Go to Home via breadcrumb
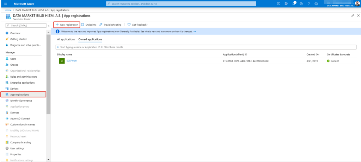The width and height of the screenshot is (361, 162). coord(8,10)
